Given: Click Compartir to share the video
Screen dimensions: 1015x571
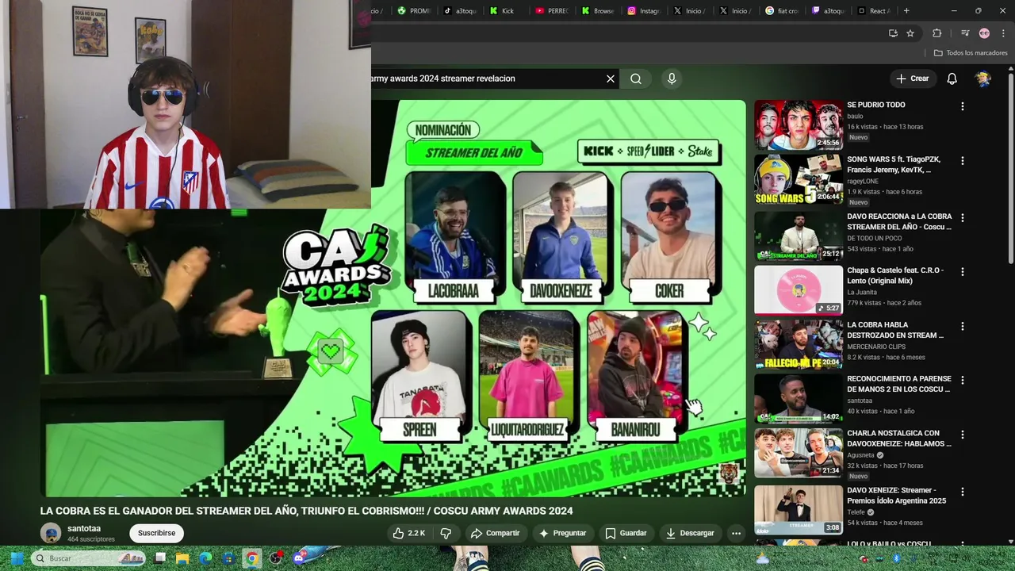Looking at the screenshot, I should (495, 533).
